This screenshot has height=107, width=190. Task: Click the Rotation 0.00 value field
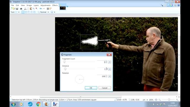click(101, 76)
